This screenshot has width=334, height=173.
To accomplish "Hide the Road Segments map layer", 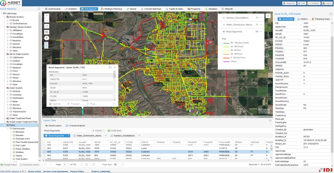I will [x=224, y=32].
